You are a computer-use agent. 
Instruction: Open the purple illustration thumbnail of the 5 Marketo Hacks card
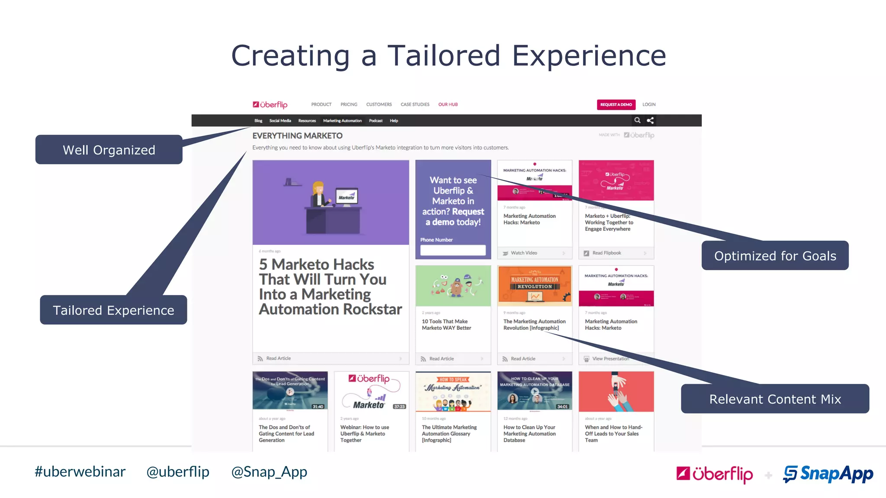click(x=331, y=202)
